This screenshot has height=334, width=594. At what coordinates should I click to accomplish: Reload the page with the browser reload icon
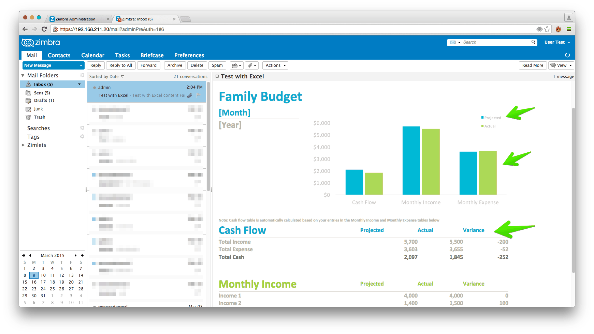pos(44,29)
